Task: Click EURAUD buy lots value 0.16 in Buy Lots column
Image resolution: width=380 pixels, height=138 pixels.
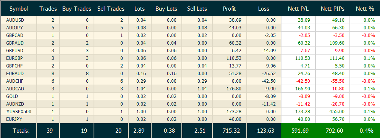Action: pyautogui.click(x=171, y=74)
